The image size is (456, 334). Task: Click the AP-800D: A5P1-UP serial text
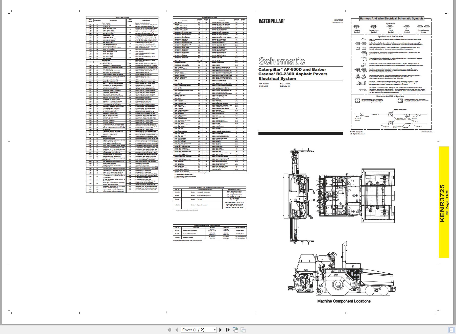pyautogui.click(x=263, y=85)
